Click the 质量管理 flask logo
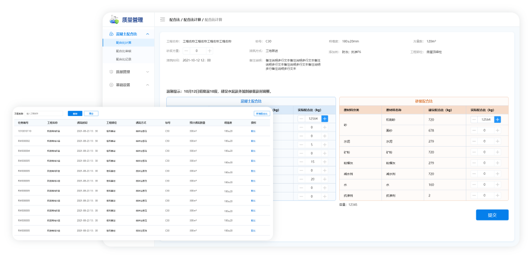The height and width of the screenshot is (259, 532). tap(114, 20)
